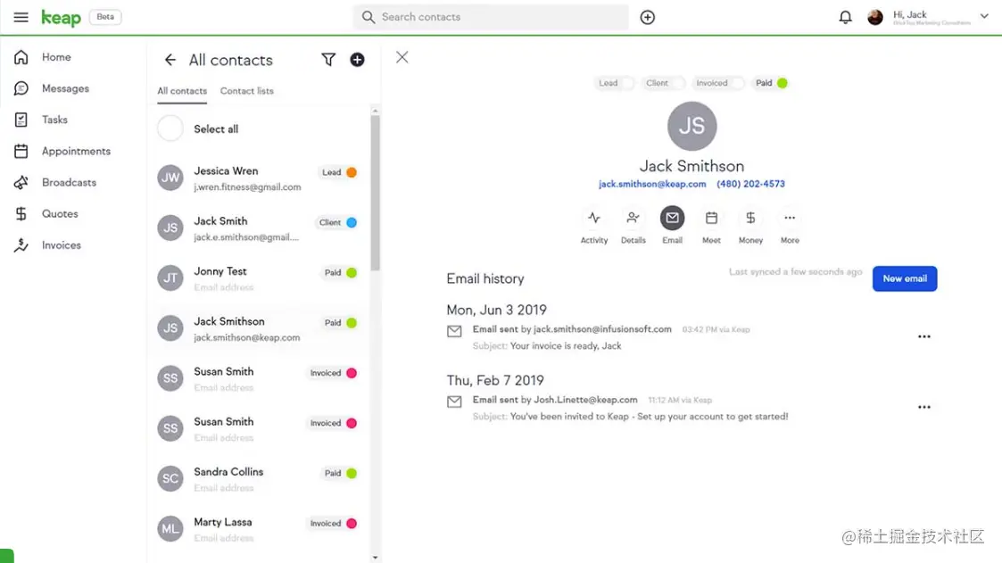Open Jessica Wren's Lead status dropdown
The image size is (1002, 563).
(x=339, y=172)
